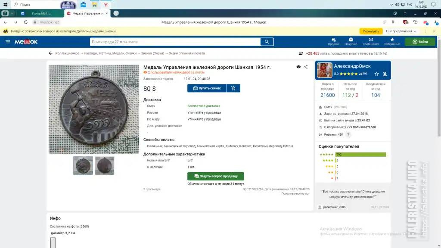Click the search magnifier button

267,42
